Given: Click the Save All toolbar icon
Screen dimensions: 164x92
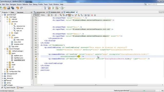Looking at the screenshot, I should pyautogui.click(x=13, y=8).
